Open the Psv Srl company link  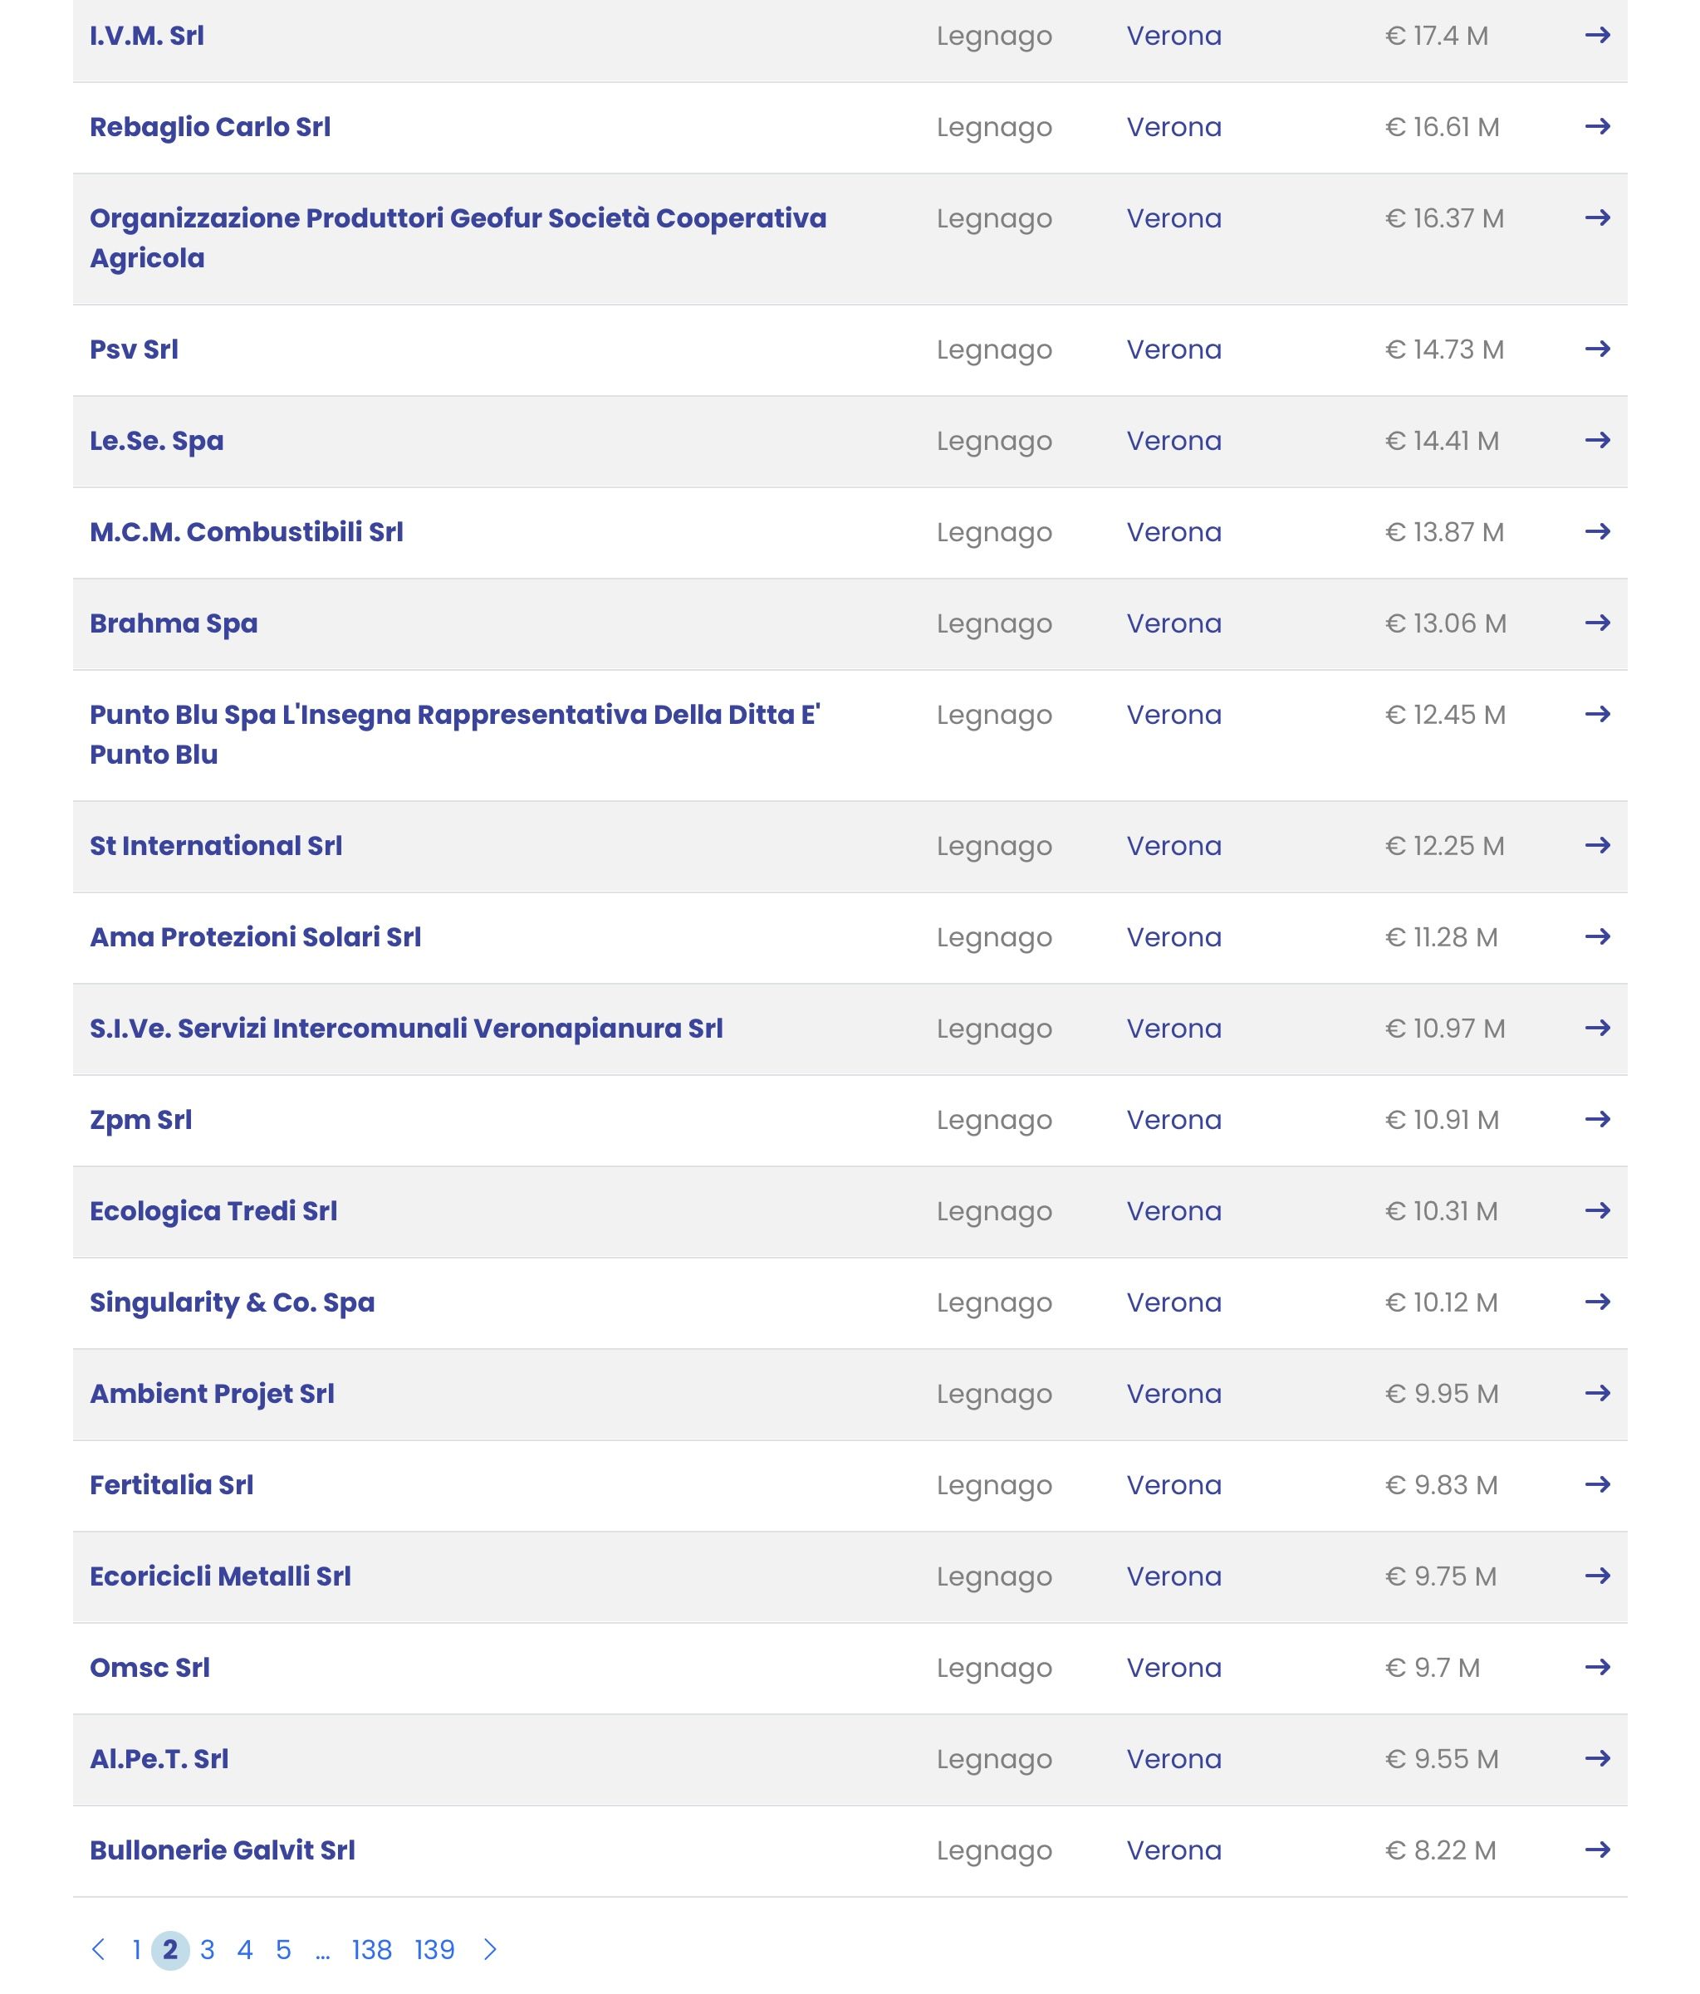point(134,349)
